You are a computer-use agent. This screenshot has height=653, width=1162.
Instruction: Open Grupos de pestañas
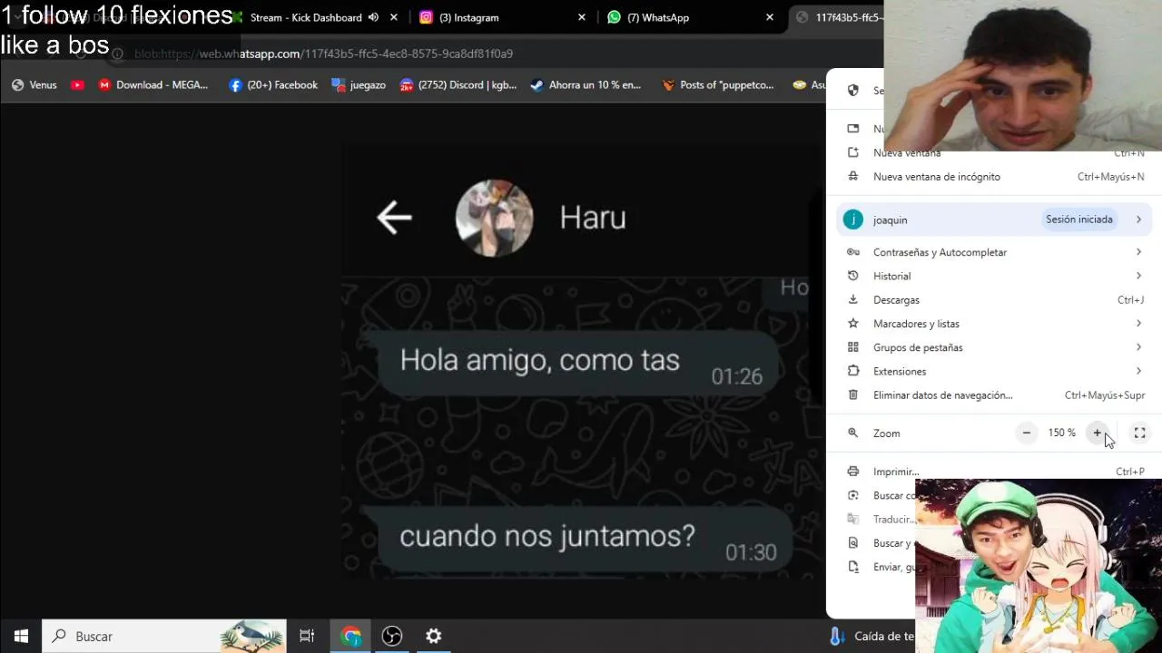pos(995,347)
